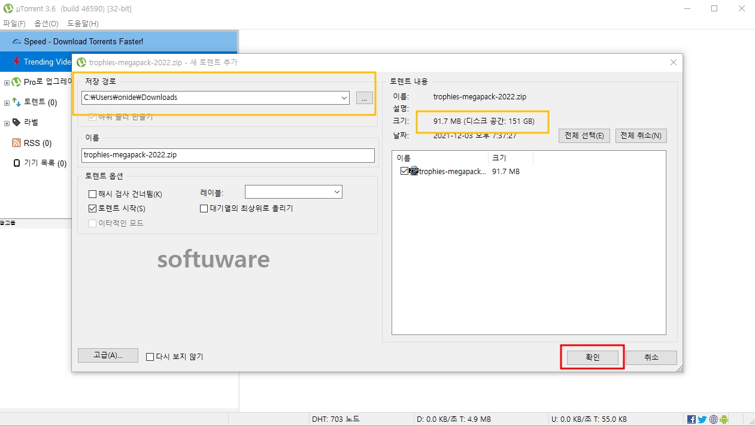Click the 전체 취소(N) button
Image resolution: width=755 pixels, height=426 pixels.
(x=641, y=135)
